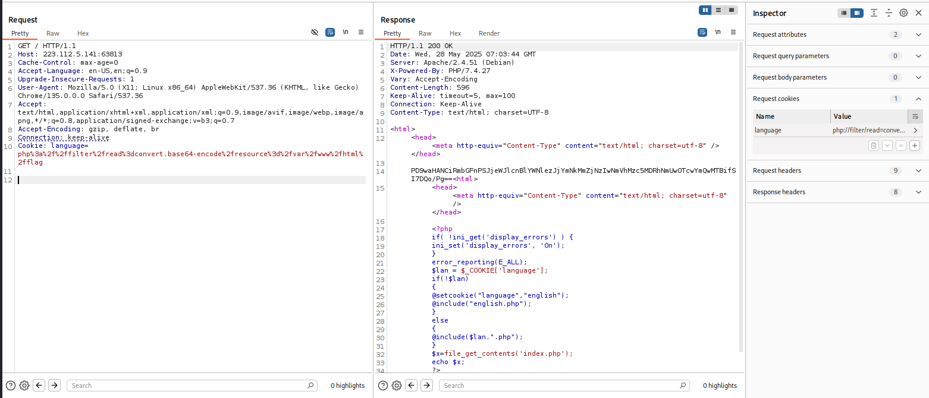Toggle non-printable \n characters in Request editor

coord(346,32)
